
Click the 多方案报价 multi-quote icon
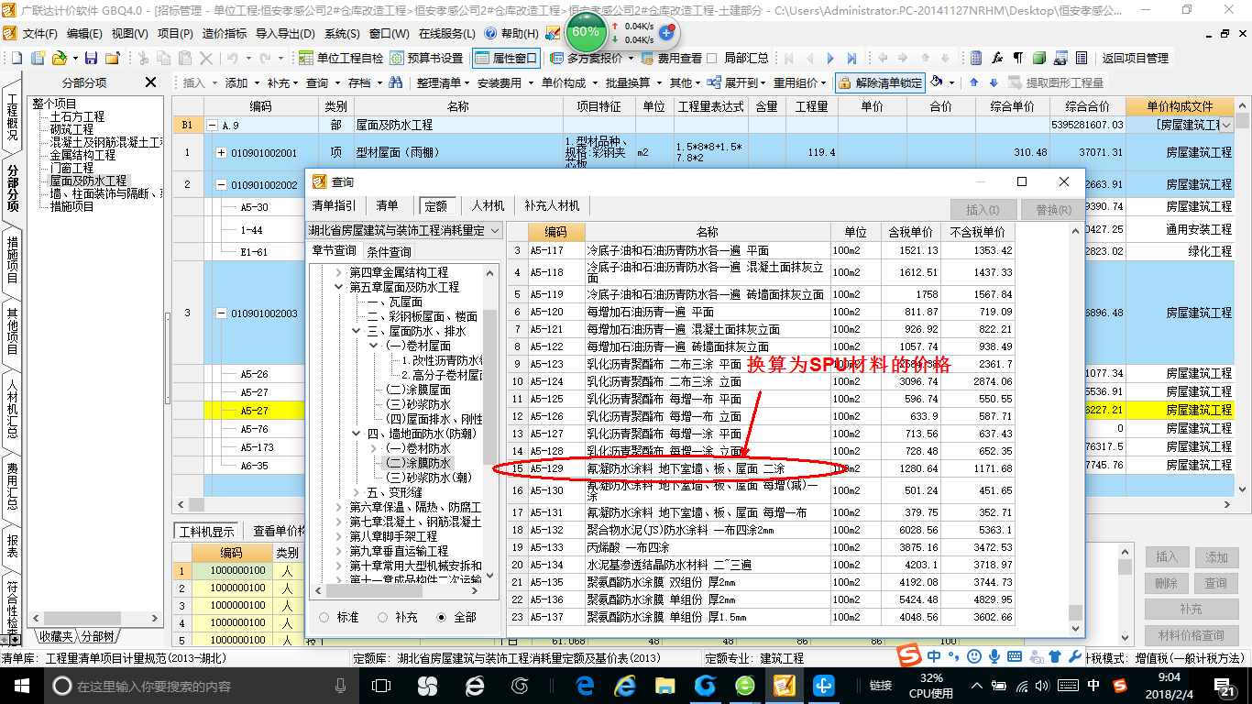point(558,58)
